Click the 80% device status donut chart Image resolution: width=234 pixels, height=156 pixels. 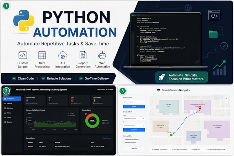[x=92, y=121]
